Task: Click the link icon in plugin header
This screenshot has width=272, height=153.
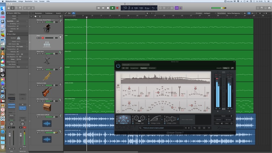Action: 232,68
